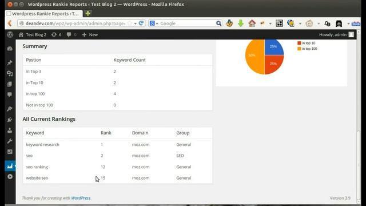Select 'website seo' keyword cell
This screenshot has height=206, width=366.
tap(37, 178)
